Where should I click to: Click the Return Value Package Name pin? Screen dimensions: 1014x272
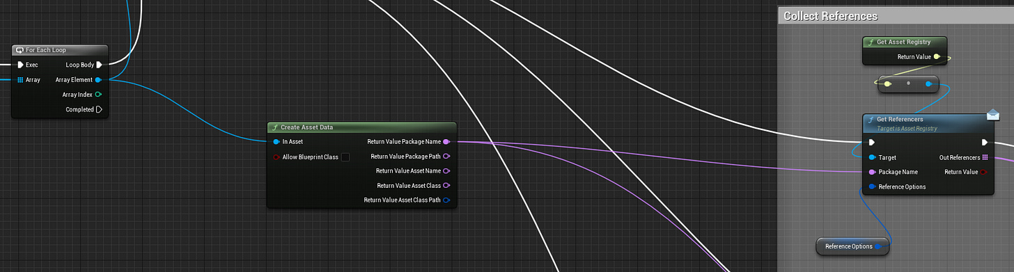click(446, 142)
